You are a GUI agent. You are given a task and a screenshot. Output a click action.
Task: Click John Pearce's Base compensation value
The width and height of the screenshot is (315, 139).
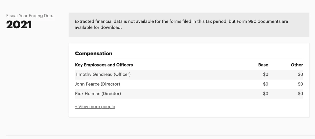coord(265,84)
